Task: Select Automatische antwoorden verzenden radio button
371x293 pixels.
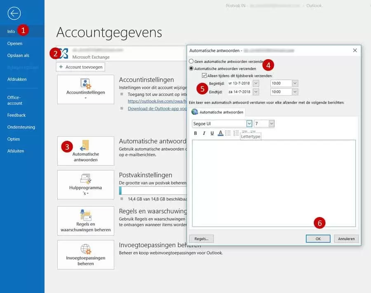Action: [x=191, y=69]
